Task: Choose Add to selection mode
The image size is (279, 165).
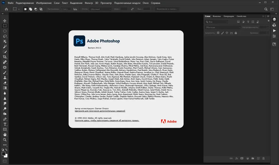Action: pos(31,9)
